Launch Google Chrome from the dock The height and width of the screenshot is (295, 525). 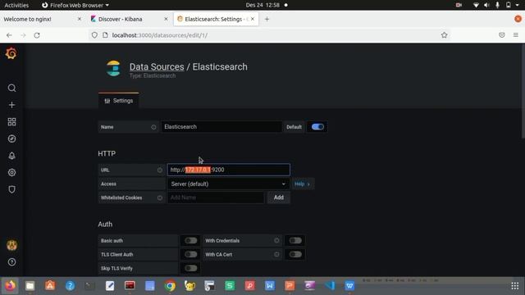coord(170,286)
